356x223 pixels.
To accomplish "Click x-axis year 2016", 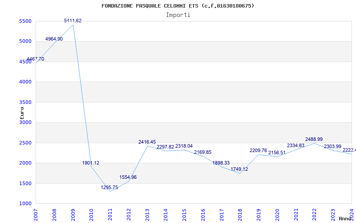I will (x=203, y=215).
